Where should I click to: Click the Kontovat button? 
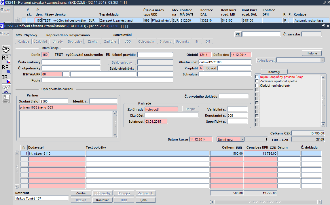coord(103,200)
